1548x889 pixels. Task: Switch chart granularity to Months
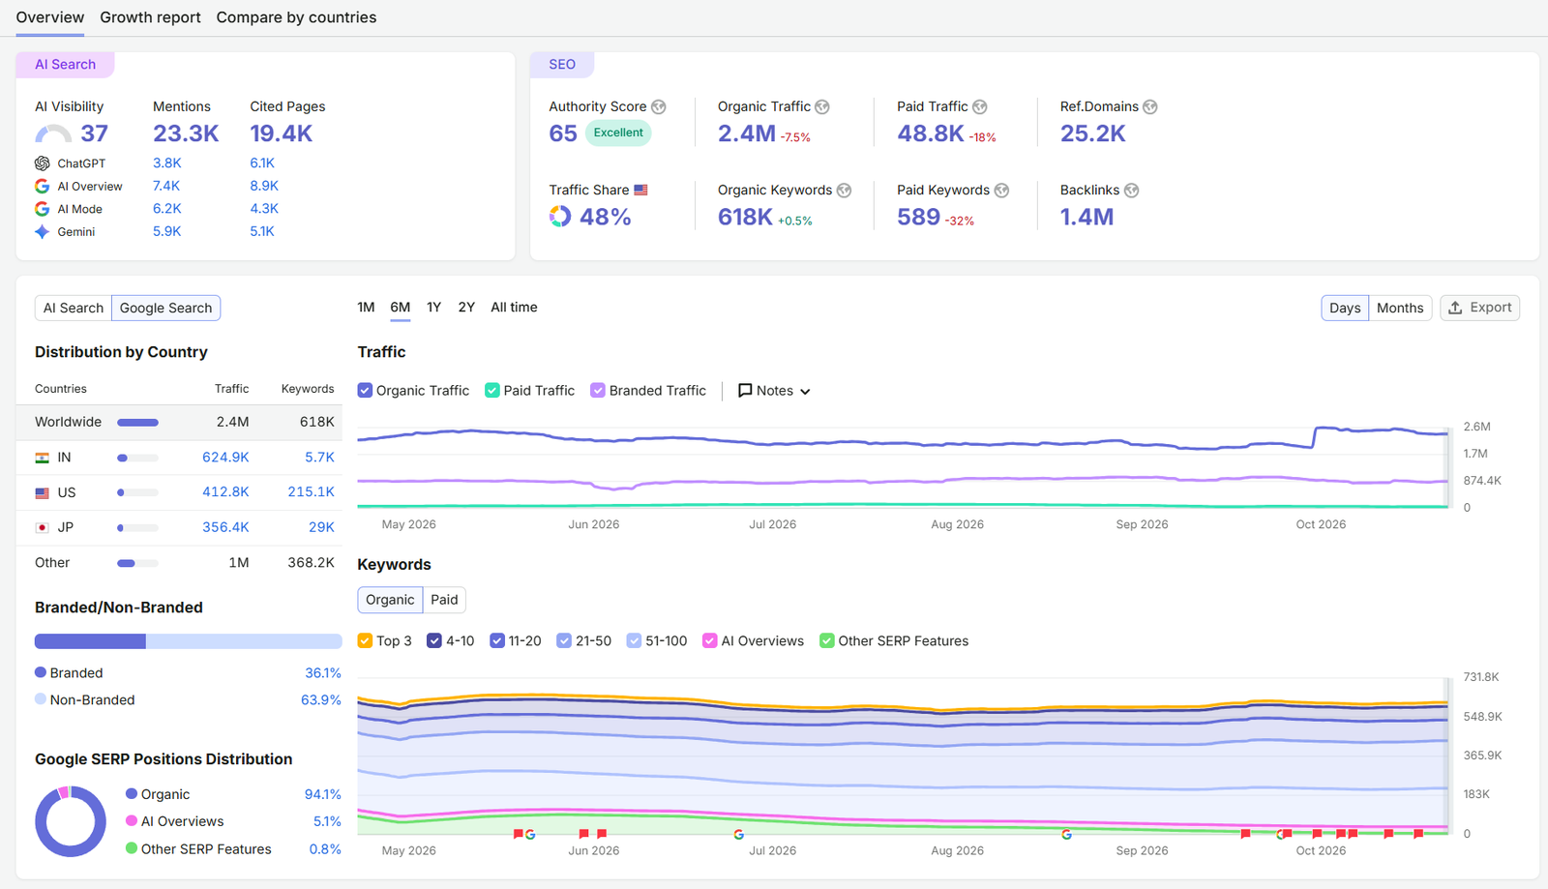click(1400, 308)
